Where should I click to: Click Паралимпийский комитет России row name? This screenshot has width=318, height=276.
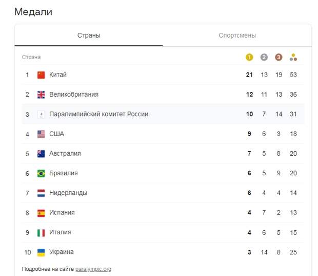pos(99,114)
